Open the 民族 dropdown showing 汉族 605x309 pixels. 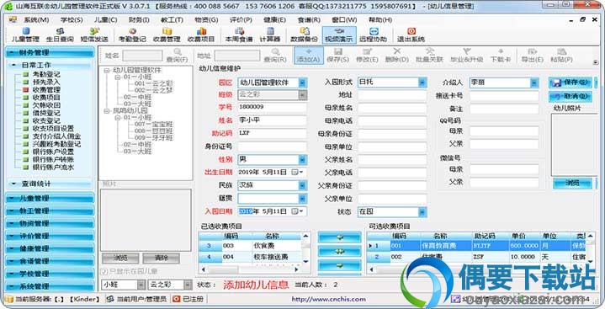pos(303,185)
